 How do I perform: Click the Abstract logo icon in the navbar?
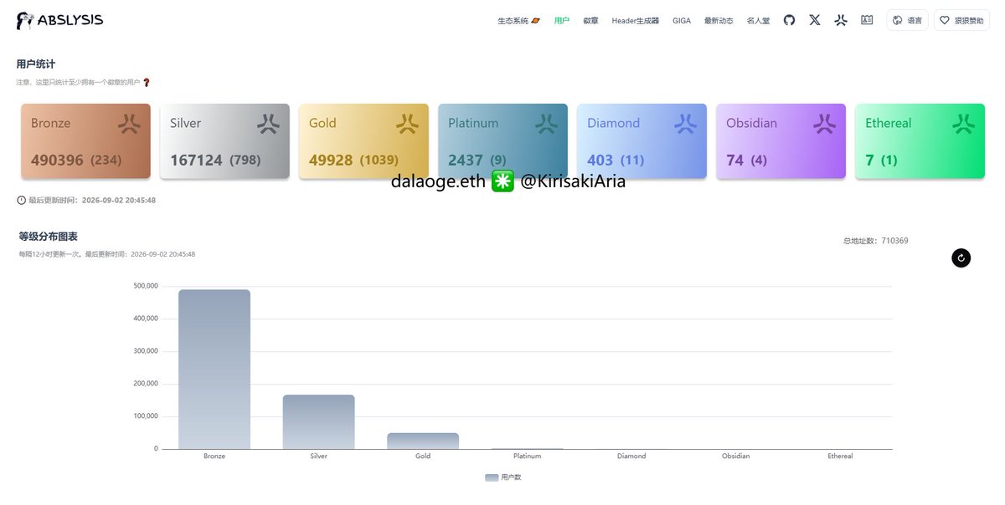841,20
